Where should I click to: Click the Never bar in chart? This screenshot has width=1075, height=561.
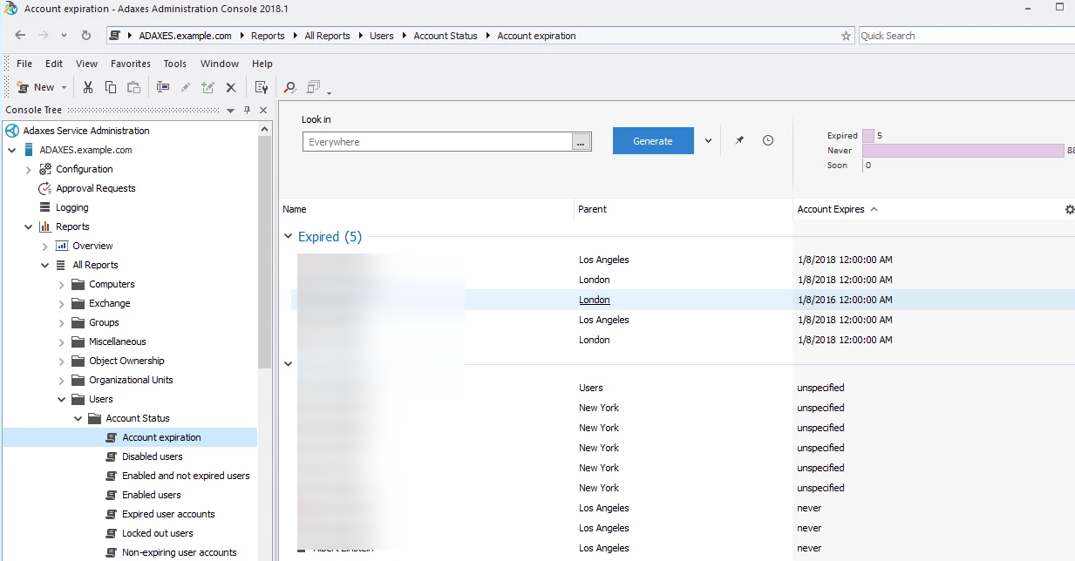coord(963,151)
